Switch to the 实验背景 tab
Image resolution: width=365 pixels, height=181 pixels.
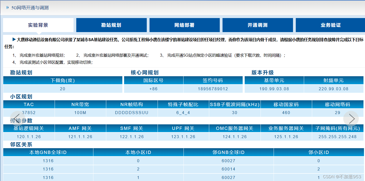38,25
